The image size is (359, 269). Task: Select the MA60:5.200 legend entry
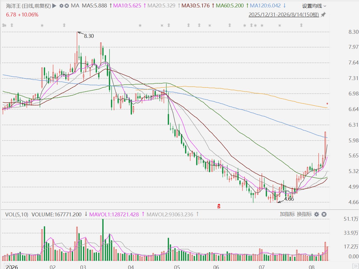[230, 5]
